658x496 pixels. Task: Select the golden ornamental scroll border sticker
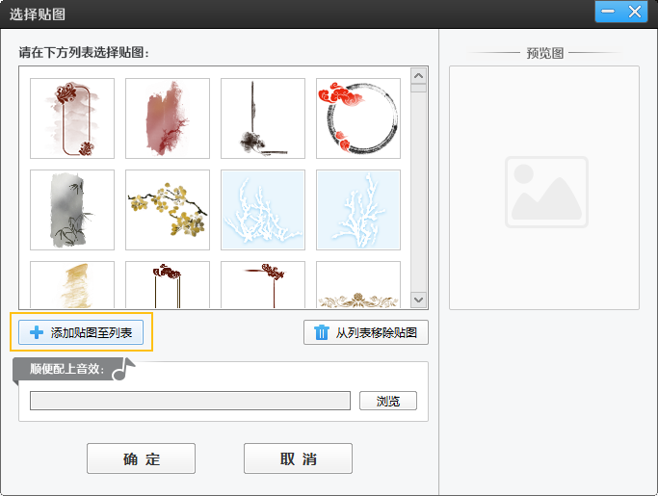click(x=358, y=285)
